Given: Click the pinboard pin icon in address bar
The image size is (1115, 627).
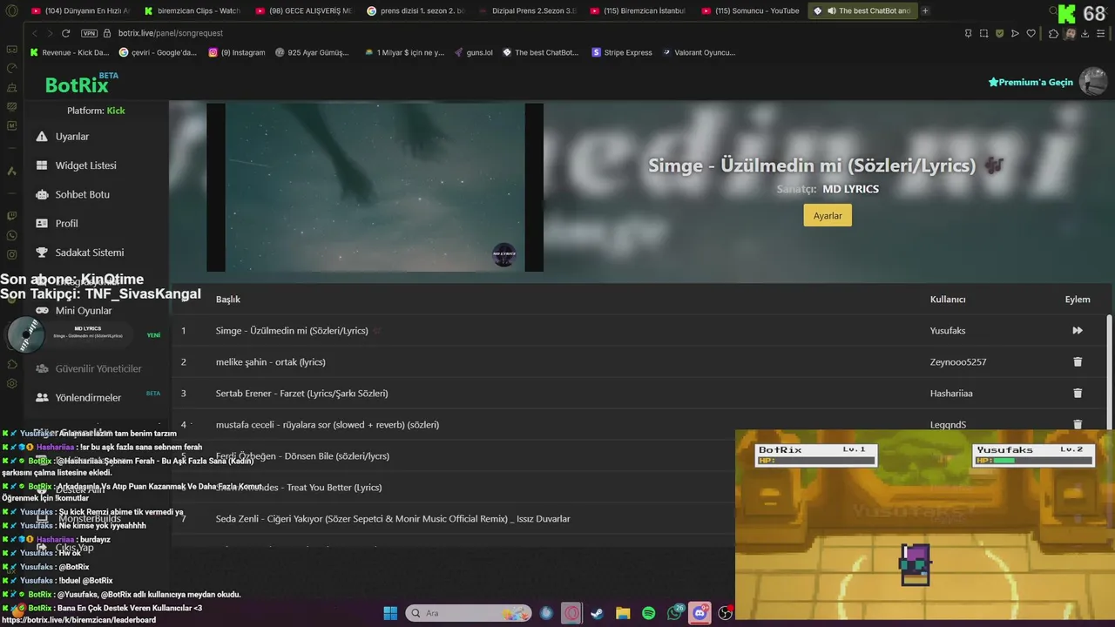Looking at the screenshot, I should pos(968,33).
